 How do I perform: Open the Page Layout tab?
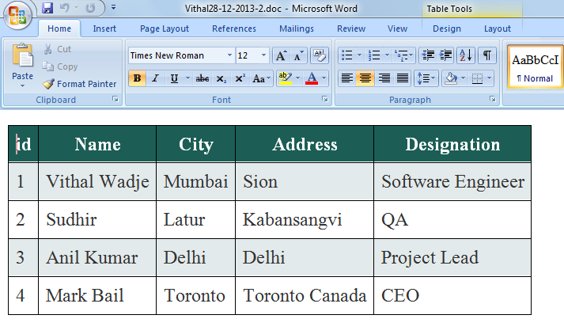pyautogui.click(x=165, y=28)
